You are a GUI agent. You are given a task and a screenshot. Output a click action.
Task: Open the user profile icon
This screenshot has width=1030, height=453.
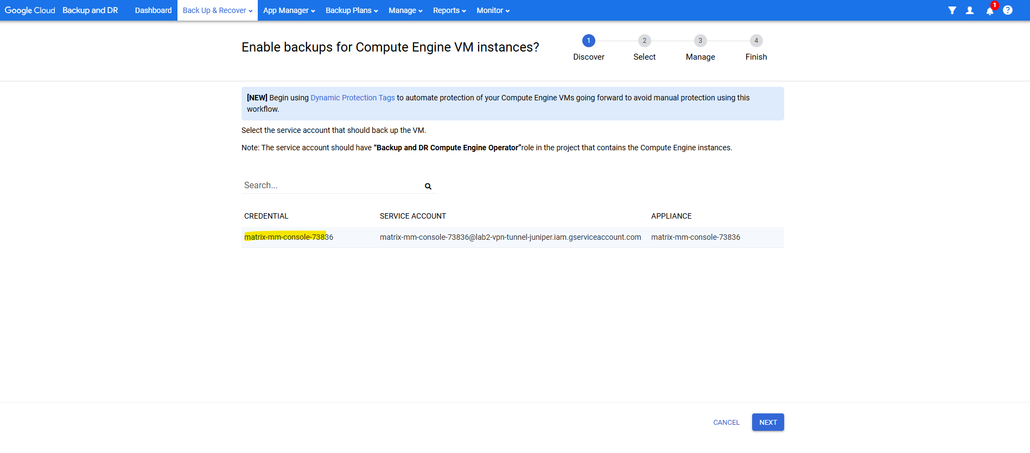pos(970,10)
